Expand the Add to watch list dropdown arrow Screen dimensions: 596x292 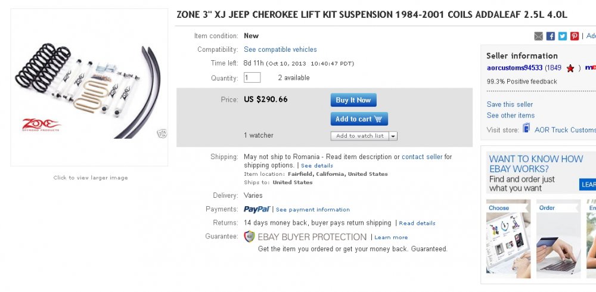pyautogui.click(x=393, y=136)
